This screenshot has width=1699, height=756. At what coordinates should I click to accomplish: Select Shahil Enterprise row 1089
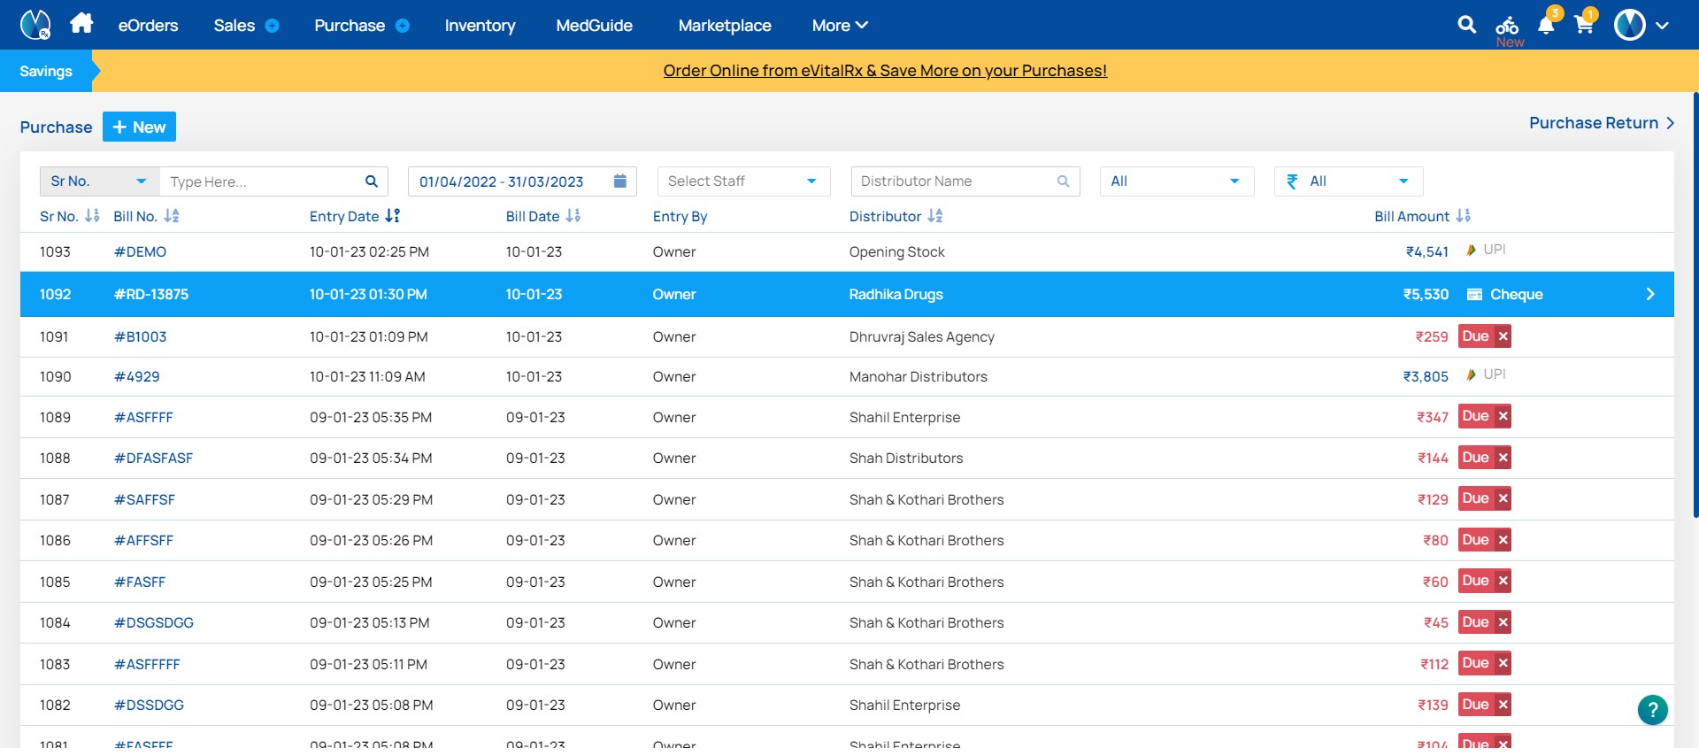coord(847,417)
